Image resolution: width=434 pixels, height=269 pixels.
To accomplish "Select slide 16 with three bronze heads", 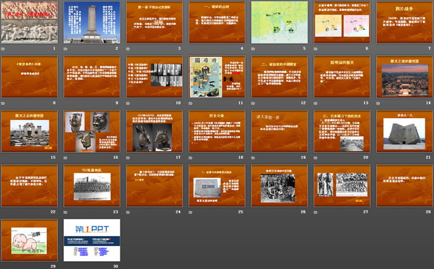I will (92, 131).
